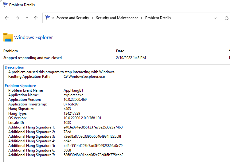The height and width of the screenshot is (162, 230).
Task: Select application timestamp 071cdc97
Action: pos(71,104)
